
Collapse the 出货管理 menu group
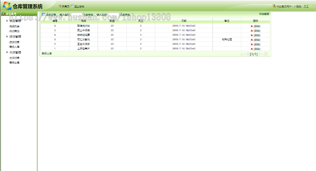7,52
